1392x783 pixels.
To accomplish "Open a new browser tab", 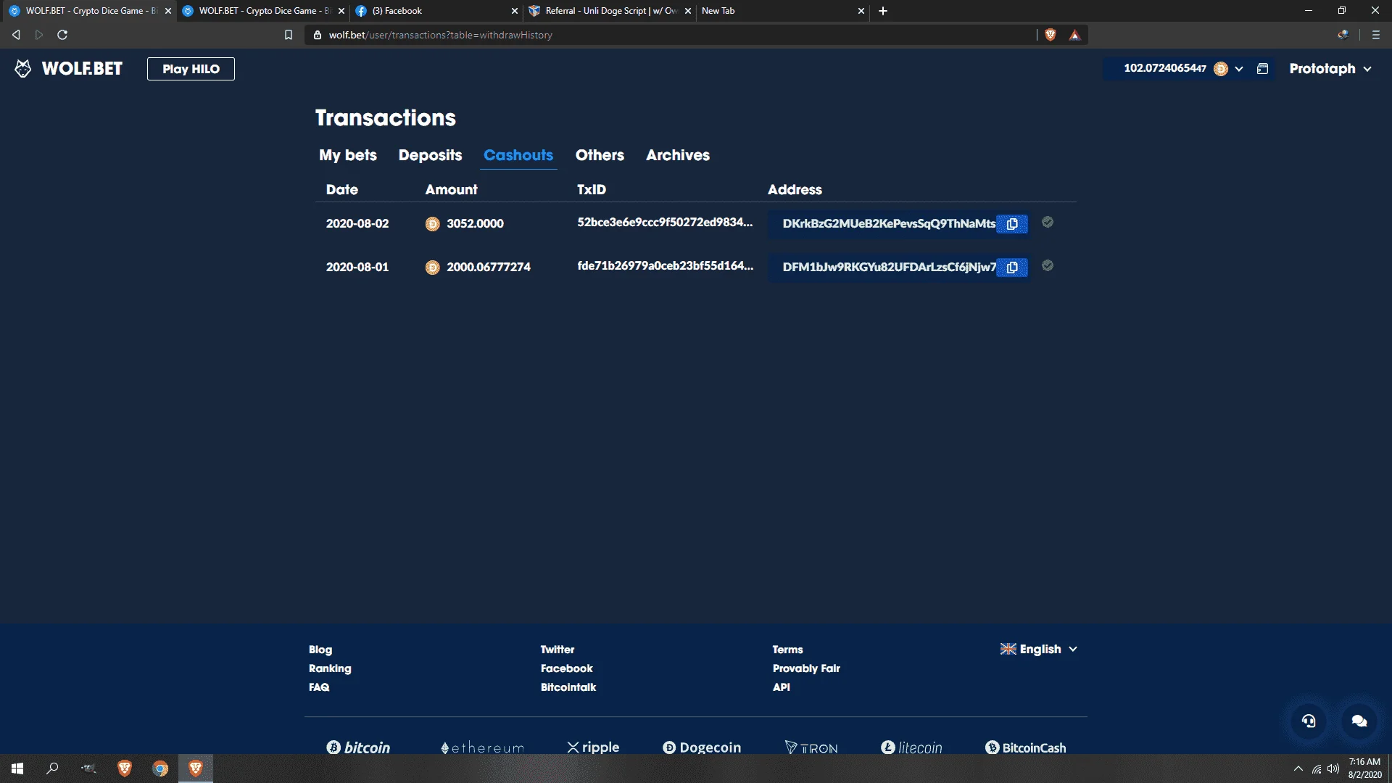I will tap(883, 11).
